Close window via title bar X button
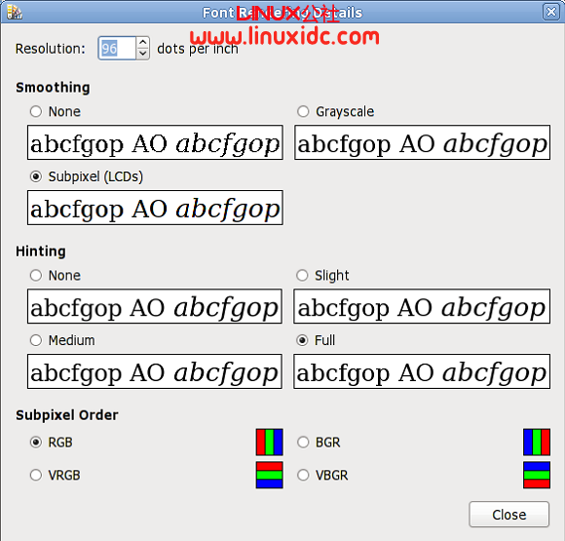 point(551,12)
